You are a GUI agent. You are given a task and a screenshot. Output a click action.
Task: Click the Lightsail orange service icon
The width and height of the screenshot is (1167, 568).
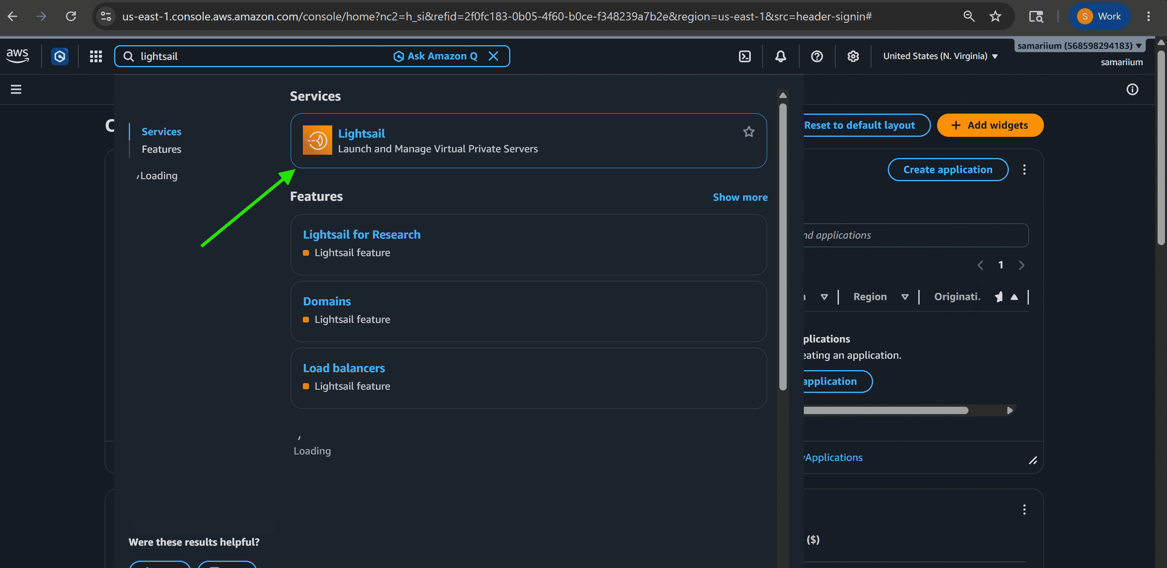pos(317,140)
